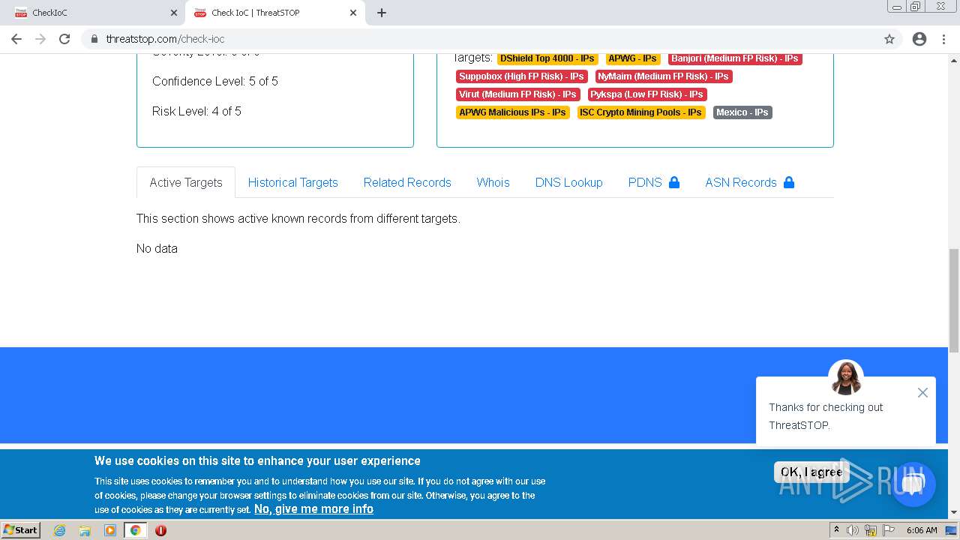
Task: Click the Confidence Level: 5 of 5 text
Action: (215, 81)
